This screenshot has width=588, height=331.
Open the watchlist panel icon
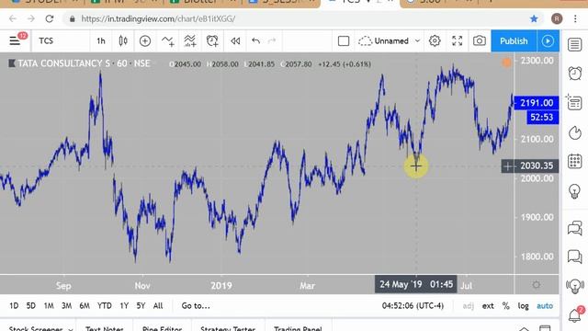(575, 45)
